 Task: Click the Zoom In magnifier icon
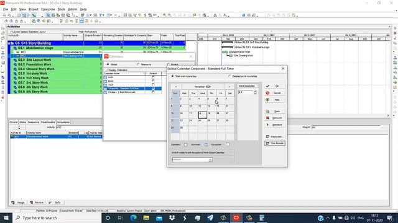[164, 15]
